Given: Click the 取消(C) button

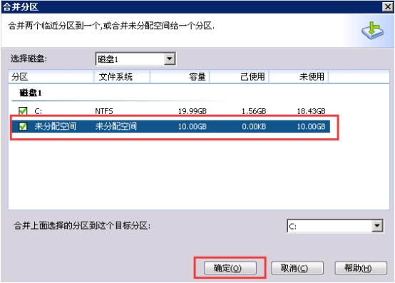Looking at the screenshot, I should [297, 268].
